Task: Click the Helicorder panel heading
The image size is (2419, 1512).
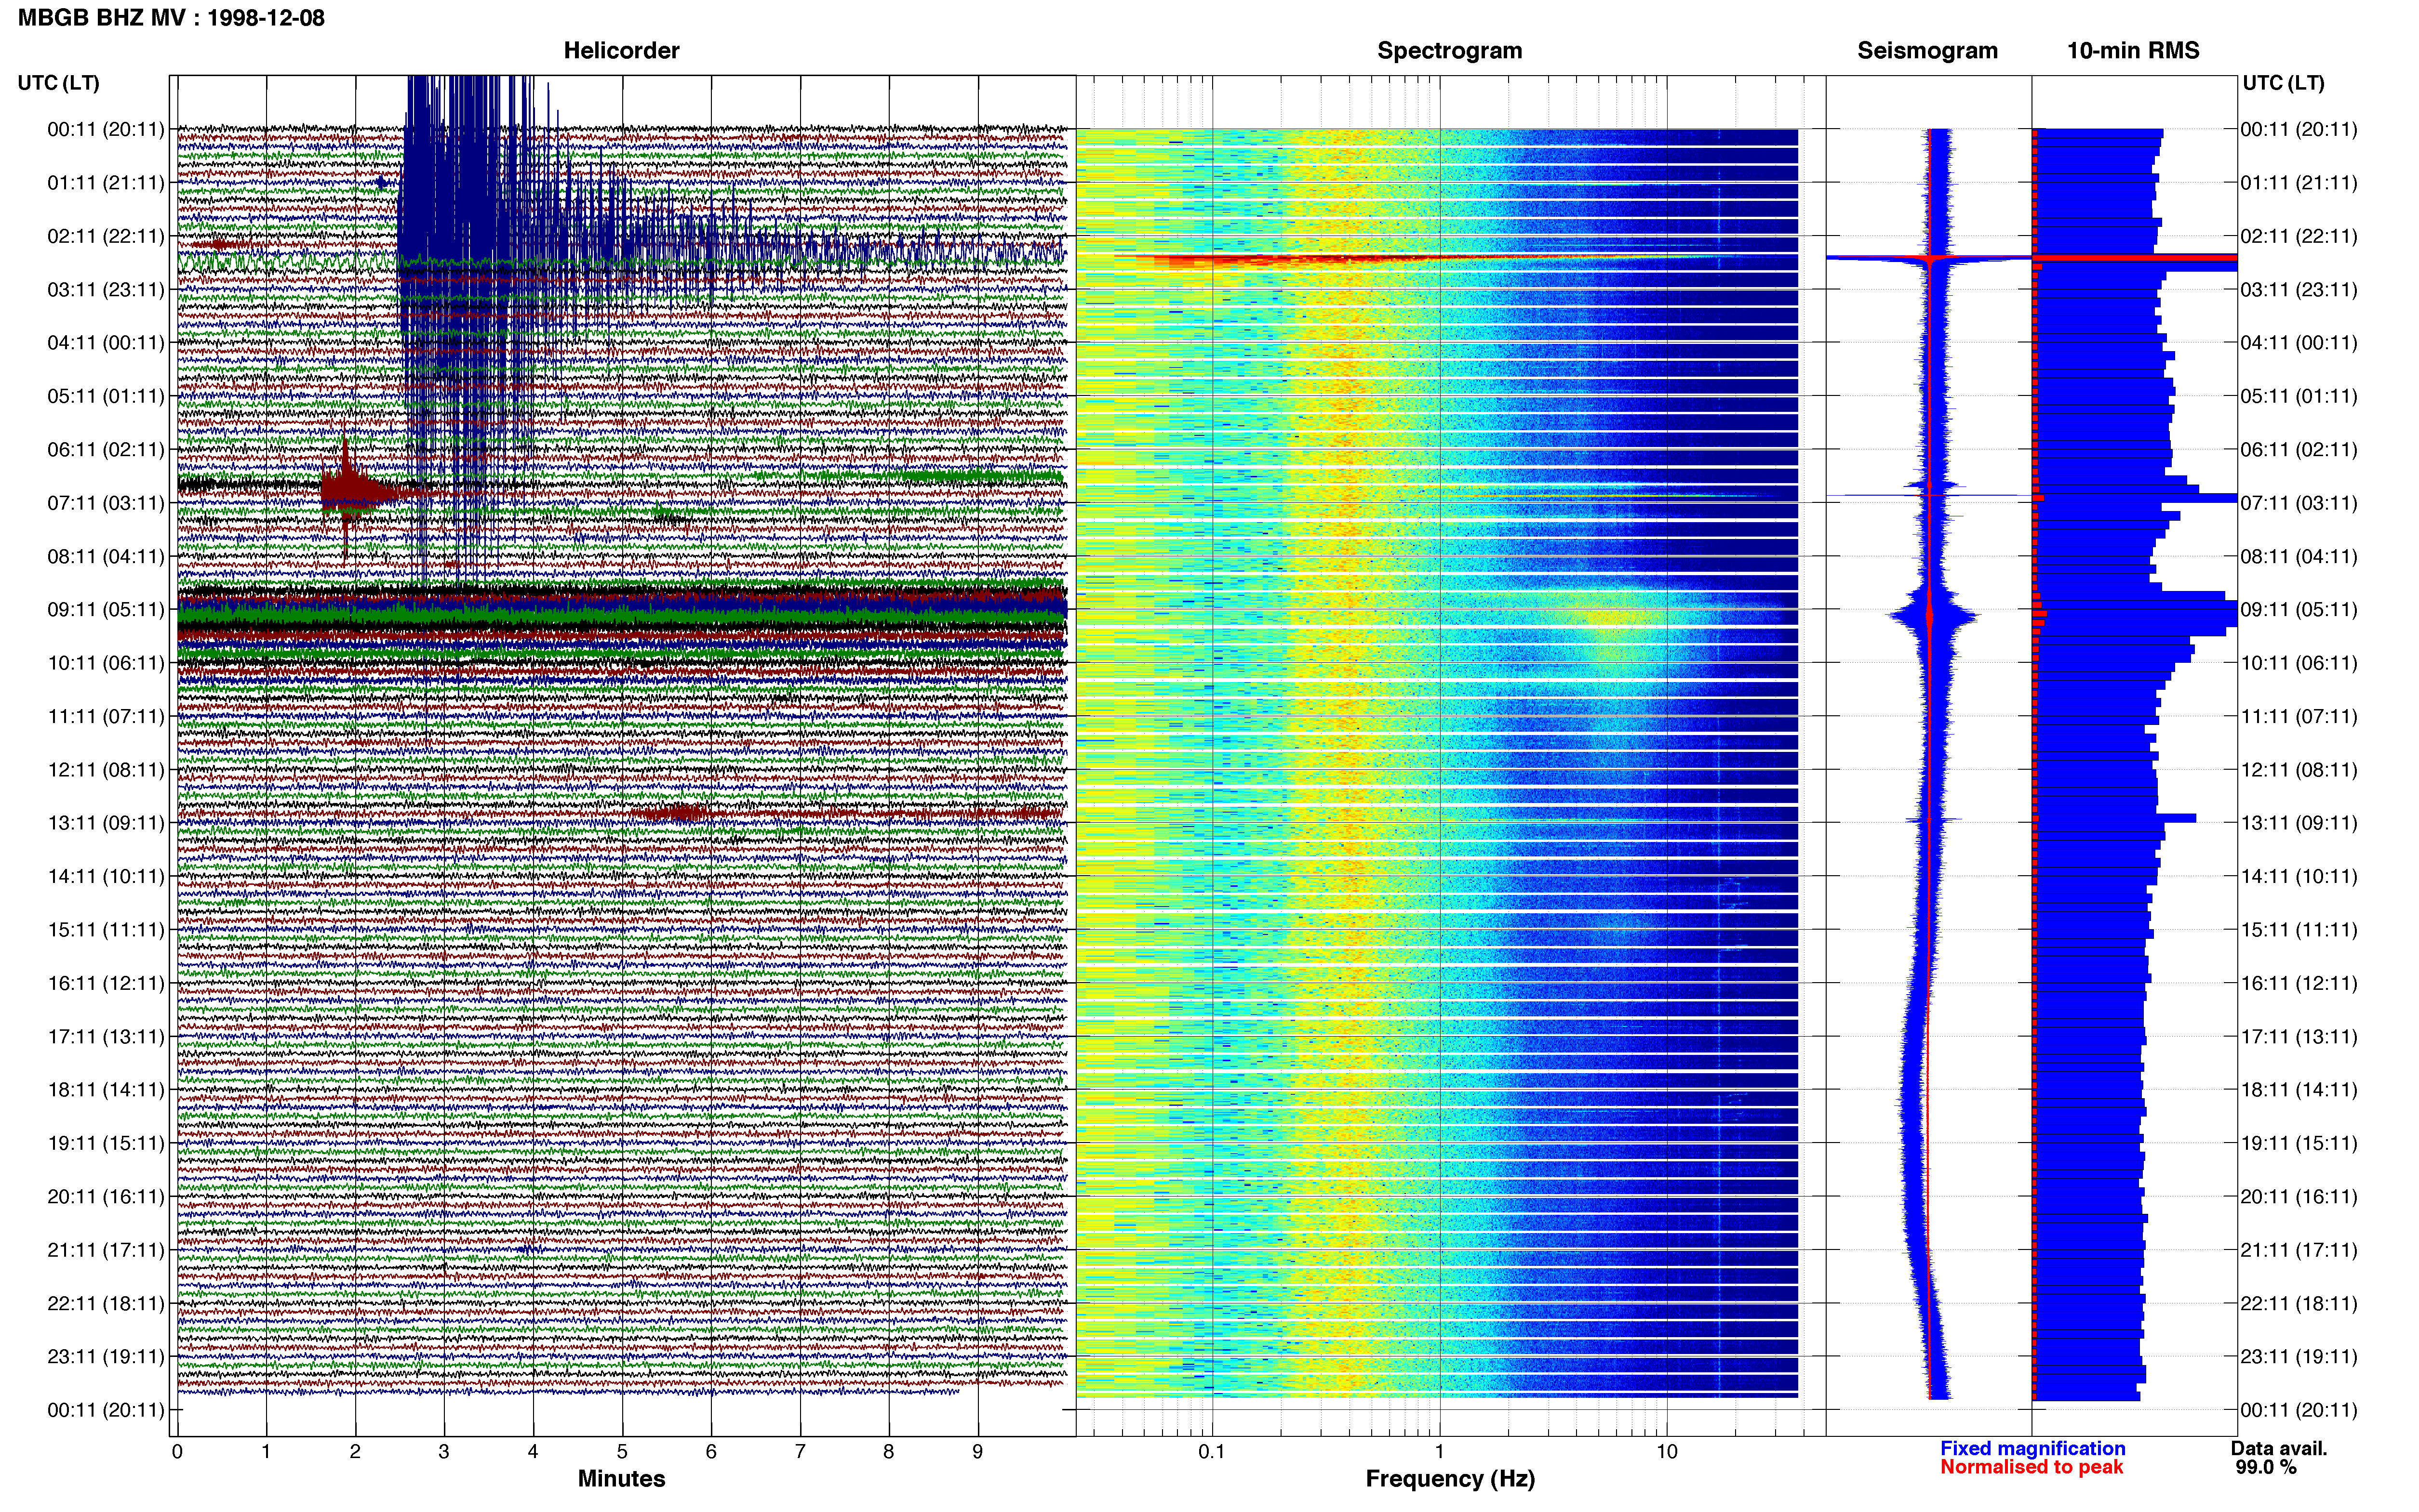Action: (x=621, y=50)
